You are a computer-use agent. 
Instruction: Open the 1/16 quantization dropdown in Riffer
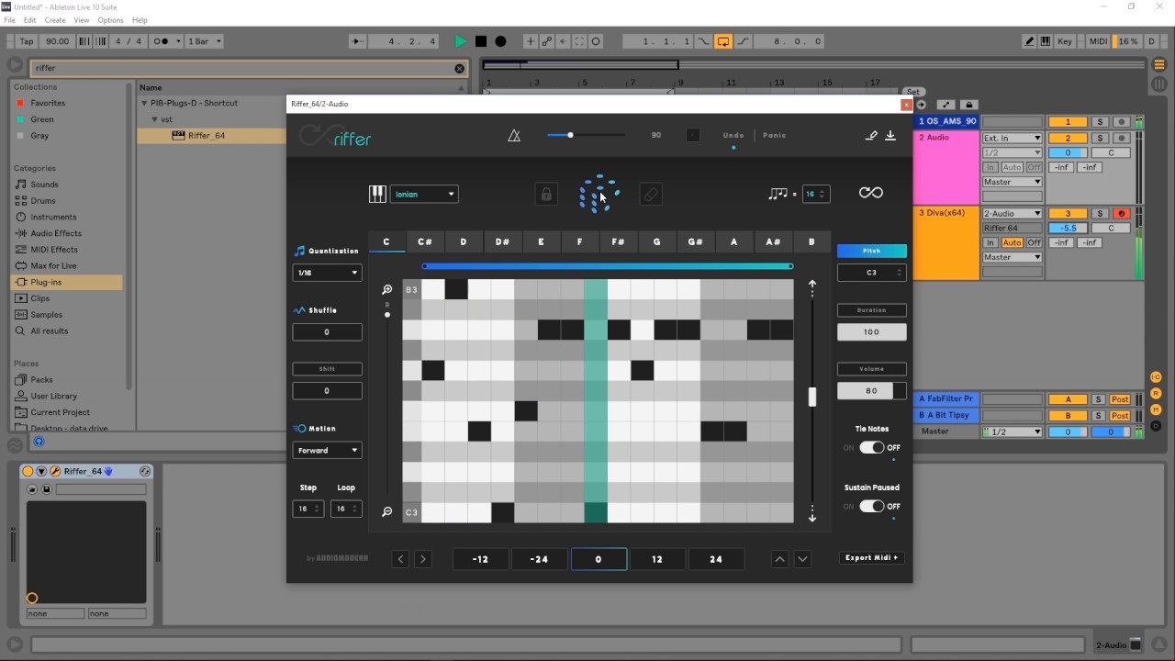(x=327, y=273)
